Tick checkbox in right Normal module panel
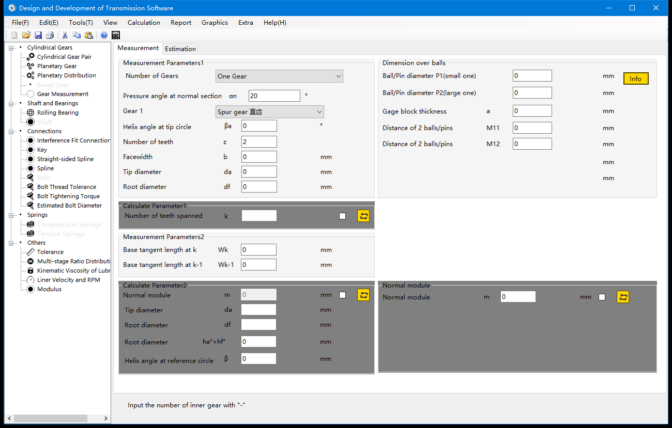The image size is (672, 428). point(602,297)
